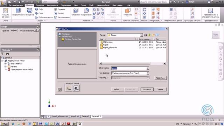Go back to last folder in Open dialog
224x126 pixels.
[x=146, y=35]
